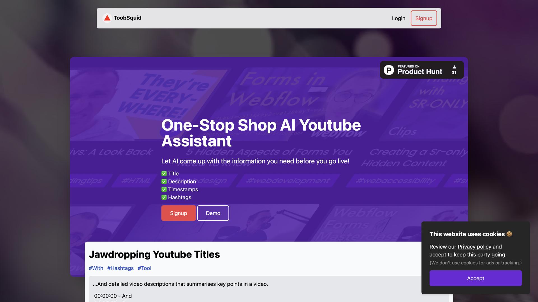Click the Product Hunt P logo icon
538x302 pixels.
tap(389, 70)
